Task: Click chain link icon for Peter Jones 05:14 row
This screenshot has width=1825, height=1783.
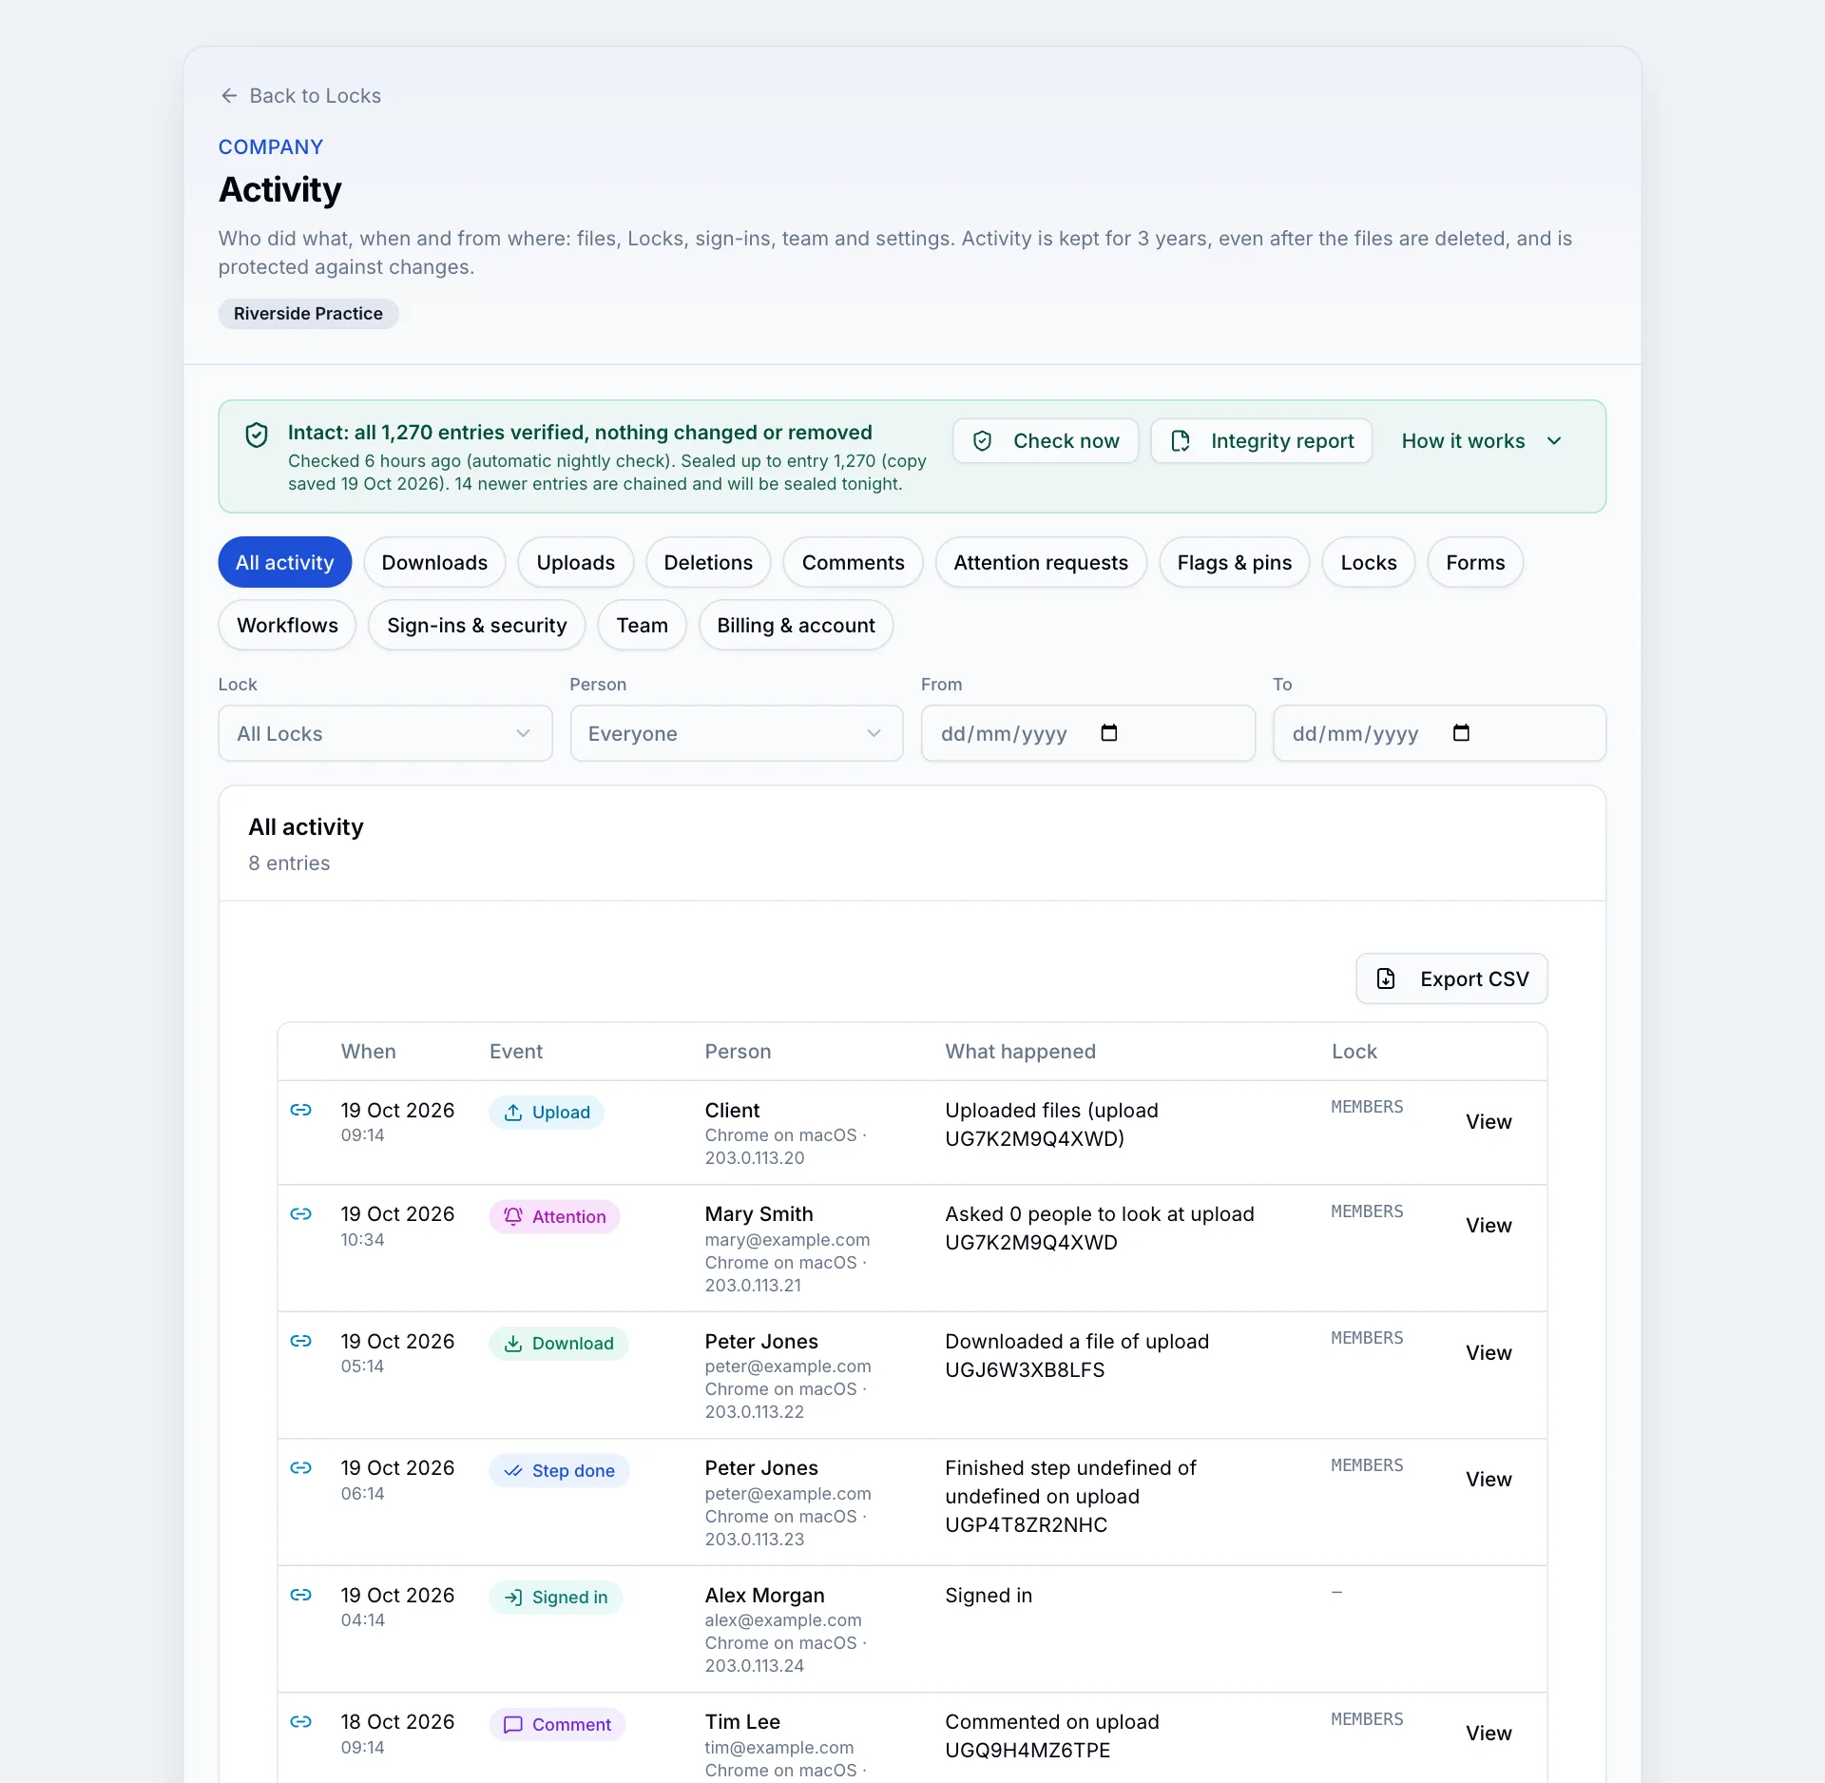Action: pyautogui.click(x=301, y=1341)
